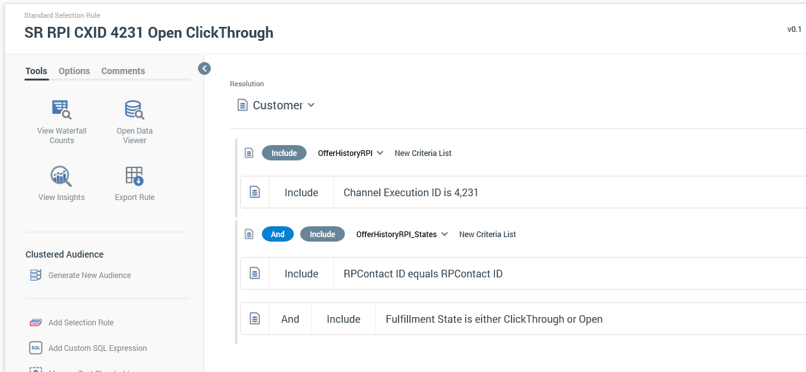Expand the Customer resolution dropdown

pos(311,105)
